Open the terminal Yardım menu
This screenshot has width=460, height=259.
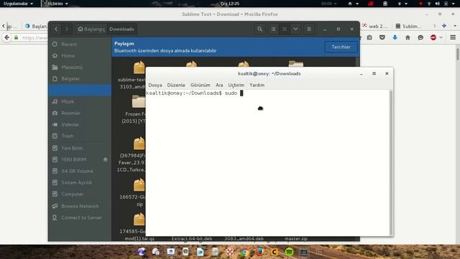(257, 85)
